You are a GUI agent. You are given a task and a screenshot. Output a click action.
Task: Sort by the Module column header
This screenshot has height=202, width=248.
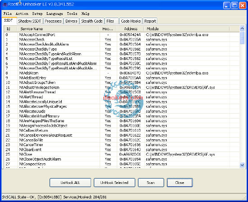[x=187, y=29]
